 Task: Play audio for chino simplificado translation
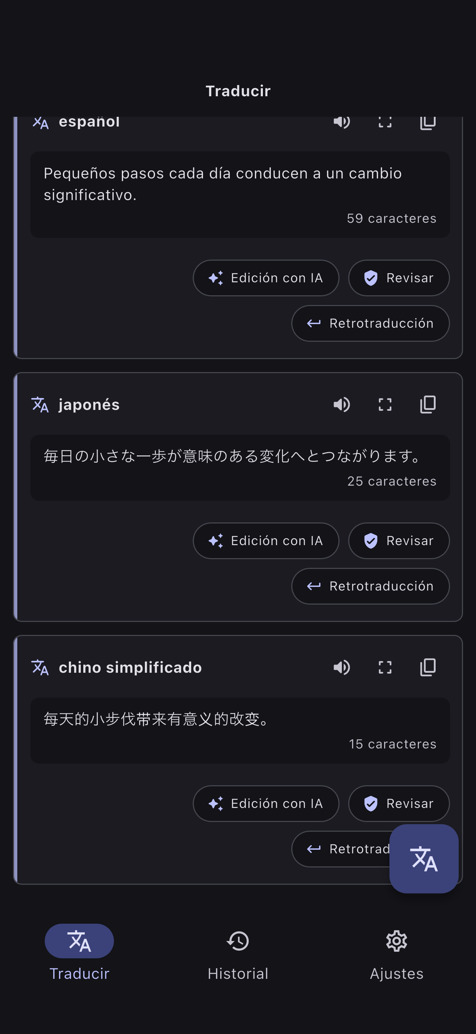click(x=341, y=668)
